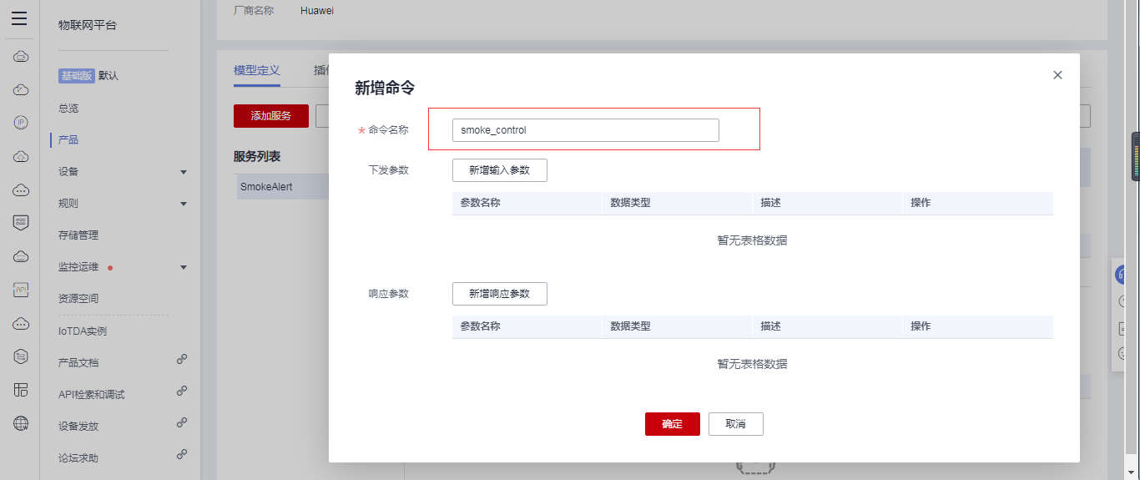Open 存储管理 in the sidebar menu
This screenshot has width=1140, height=480.
pyautogui.click(x=78, y=235)
